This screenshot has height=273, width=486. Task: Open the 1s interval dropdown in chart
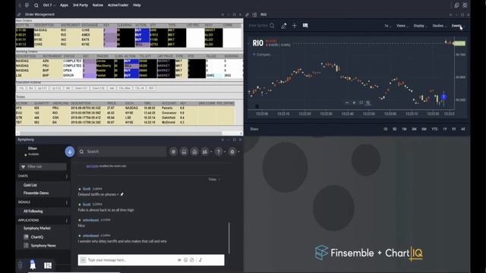[x=387, y=26]
